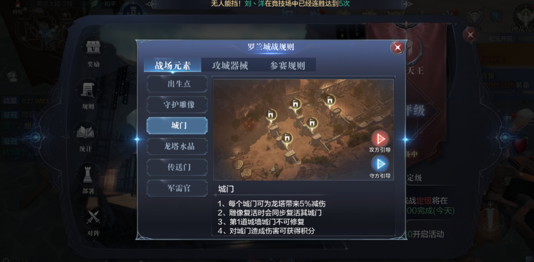Select 传送门 in the element list
The width and height of the screenshot is (534, 262).
tap(177, 167)
